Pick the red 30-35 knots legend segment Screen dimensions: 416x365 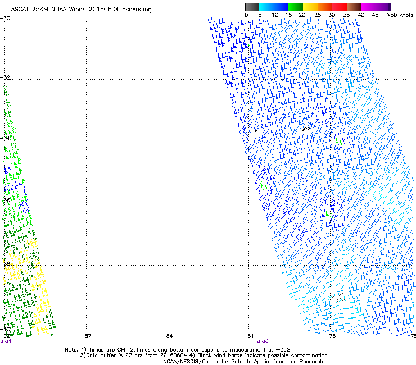coord(340,7)
